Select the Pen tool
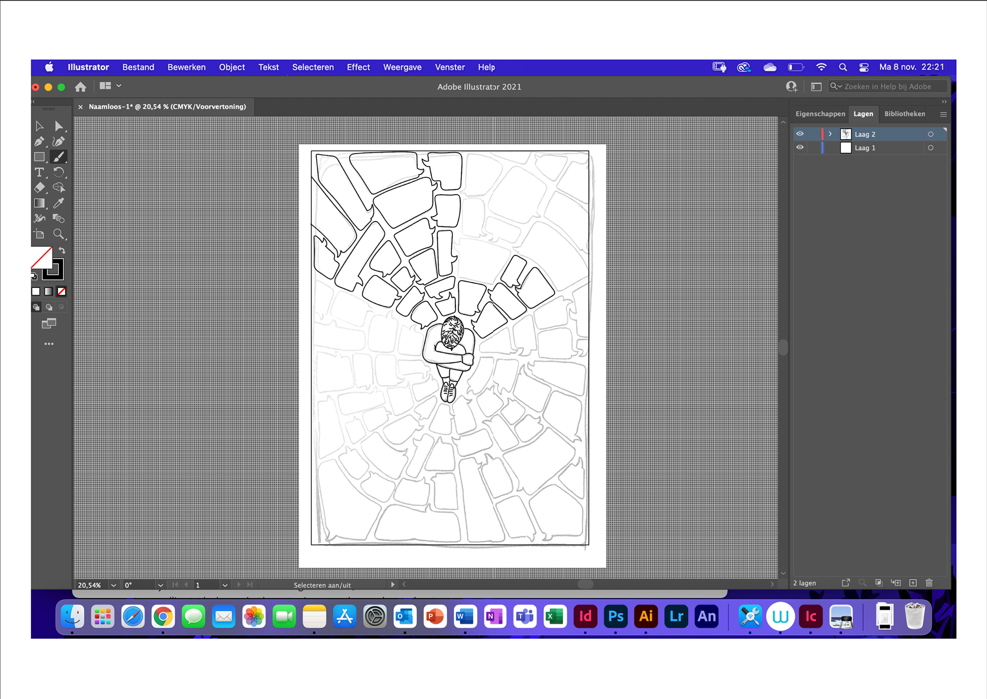987x699 pixels. click(x=40, y=141)
